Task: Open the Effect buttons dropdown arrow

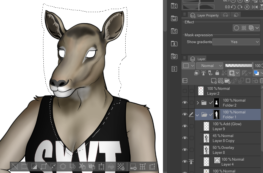Action: (257, 28)
